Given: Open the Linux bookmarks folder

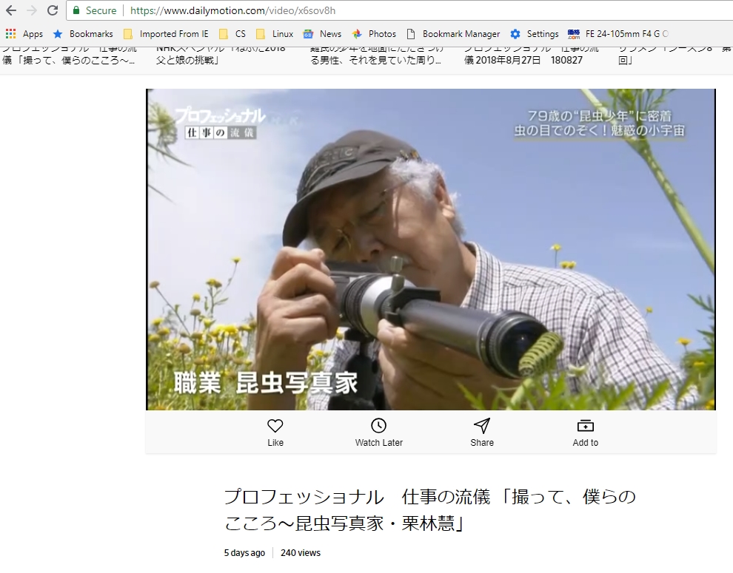Looking at the screenshot, I should [x=275, y=33].
